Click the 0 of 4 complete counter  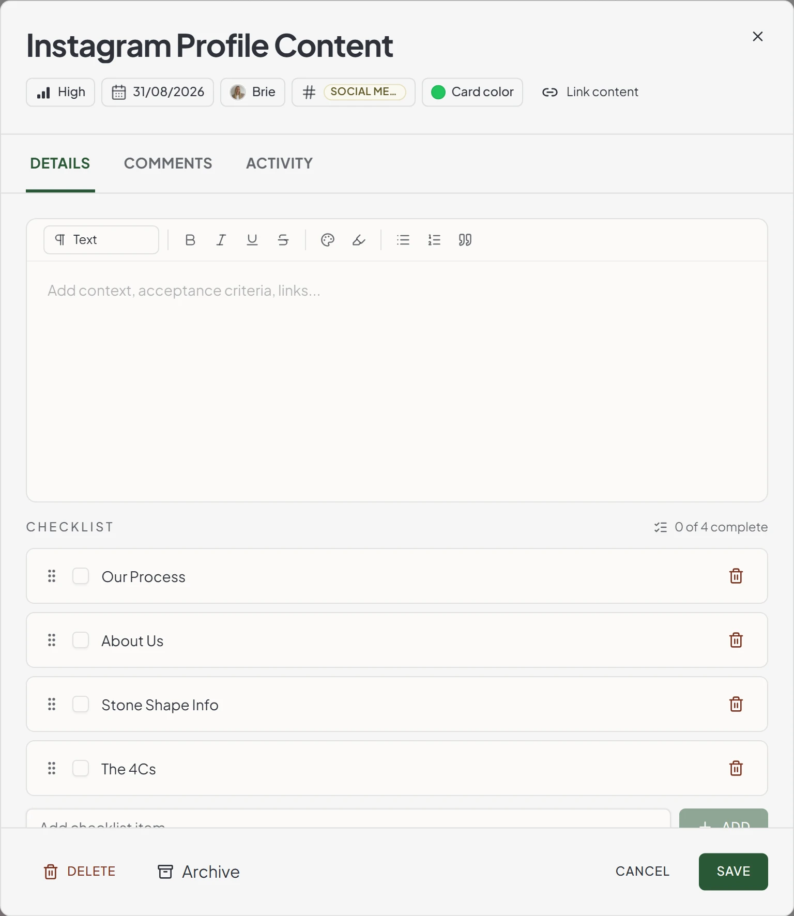pyautogui.click(x=711, y=527)
